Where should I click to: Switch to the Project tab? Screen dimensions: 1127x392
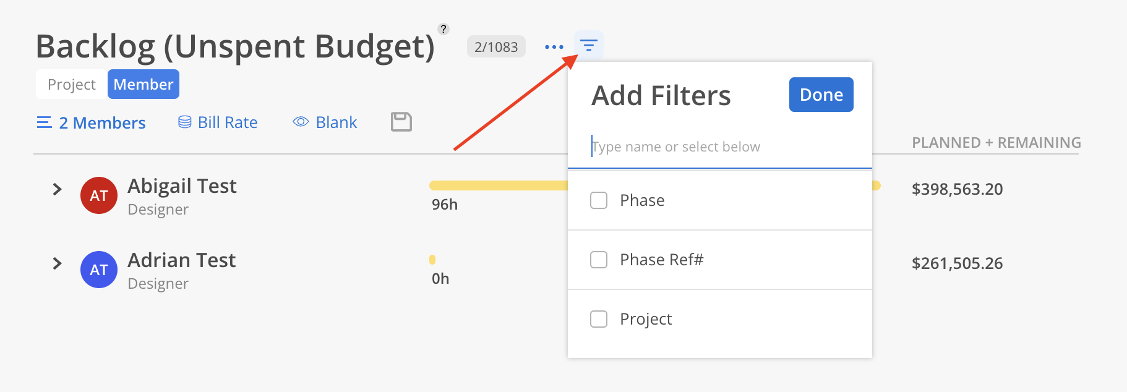pos(72,84)
